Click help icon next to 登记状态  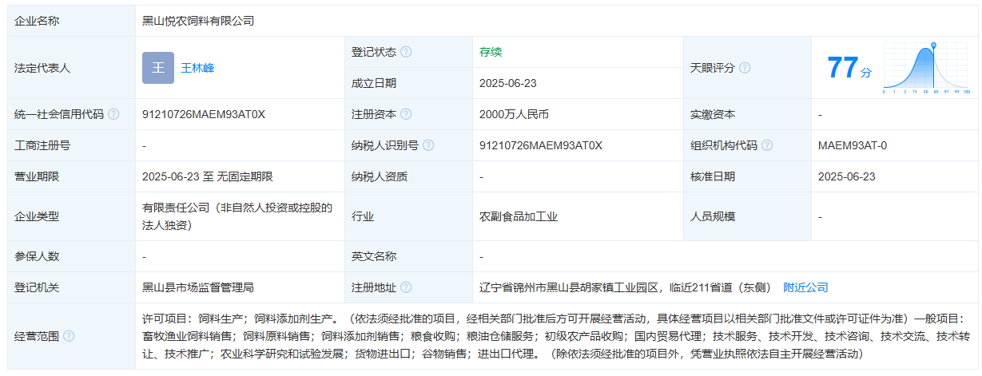tap(406, 52)
